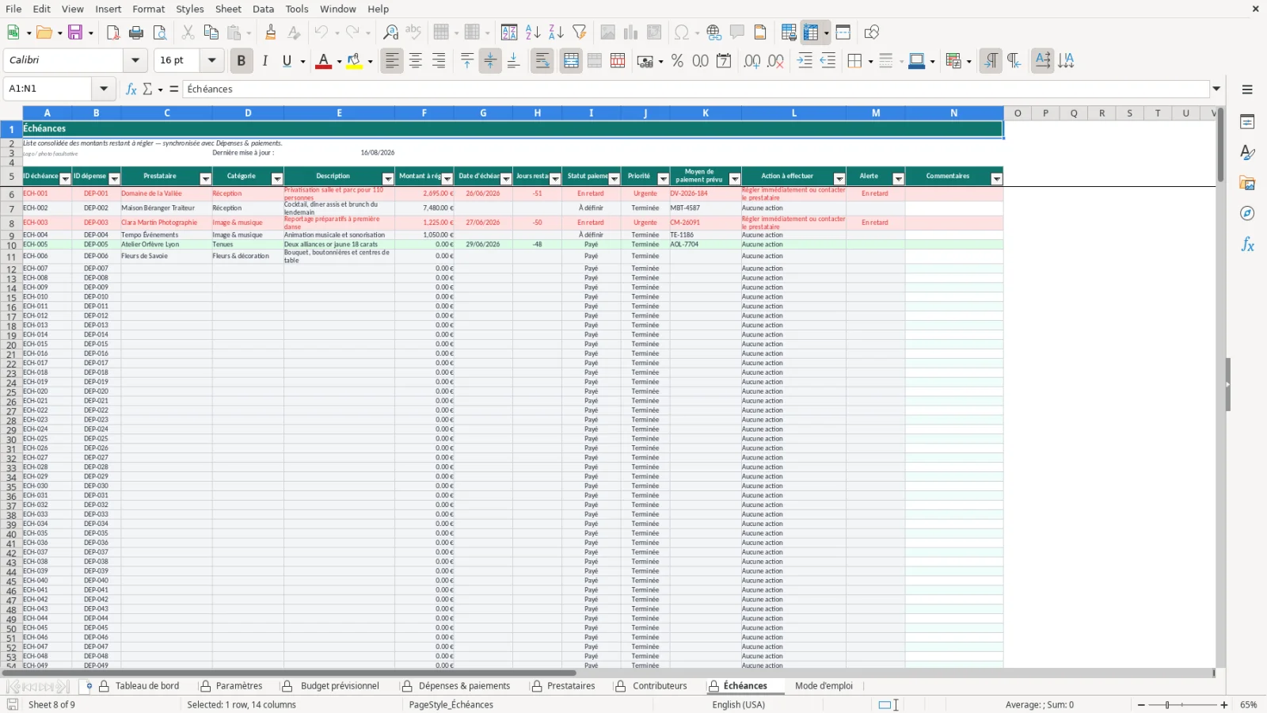Click the Save document icon
The height and width of the screenshot is (713, 1267).
pyautogui.click(x=75, y=32)
